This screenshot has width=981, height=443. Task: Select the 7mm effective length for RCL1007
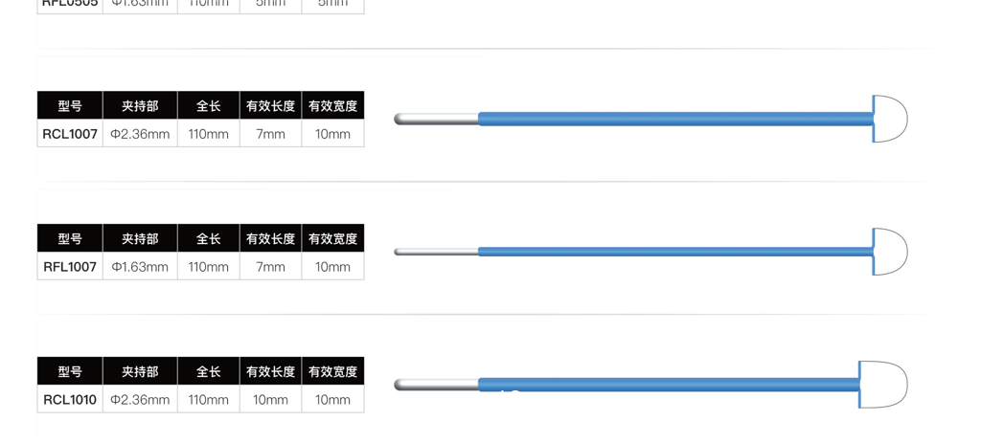[x=270, y=134]
